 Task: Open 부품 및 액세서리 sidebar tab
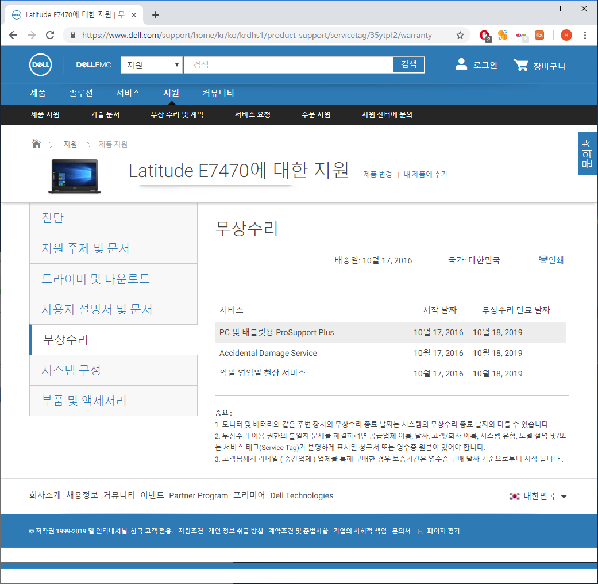pyautogui.click(x=113, y=401)
